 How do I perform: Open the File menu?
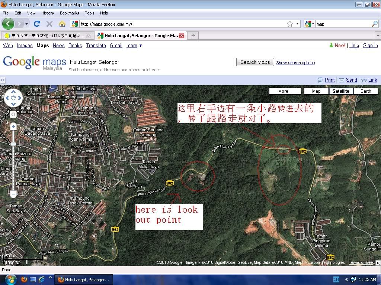point(6,13)
